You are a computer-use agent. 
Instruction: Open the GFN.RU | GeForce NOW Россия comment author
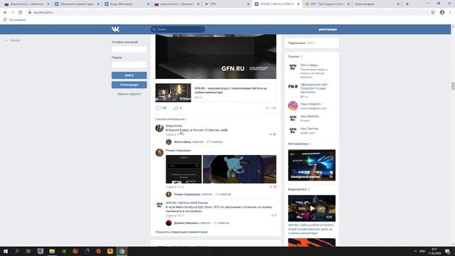(x=187, y=203)
